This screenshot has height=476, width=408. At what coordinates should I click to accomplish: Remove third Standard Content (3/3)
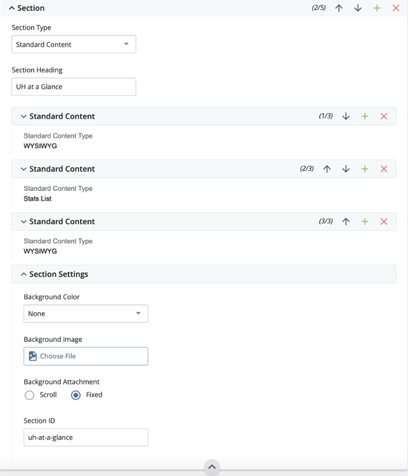click(x=383, y=221)
